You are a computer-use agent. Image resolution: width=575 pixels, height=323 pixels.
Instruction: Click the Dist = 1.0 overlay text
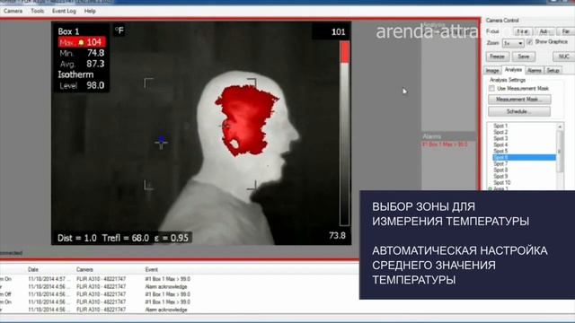pos(76,238)
